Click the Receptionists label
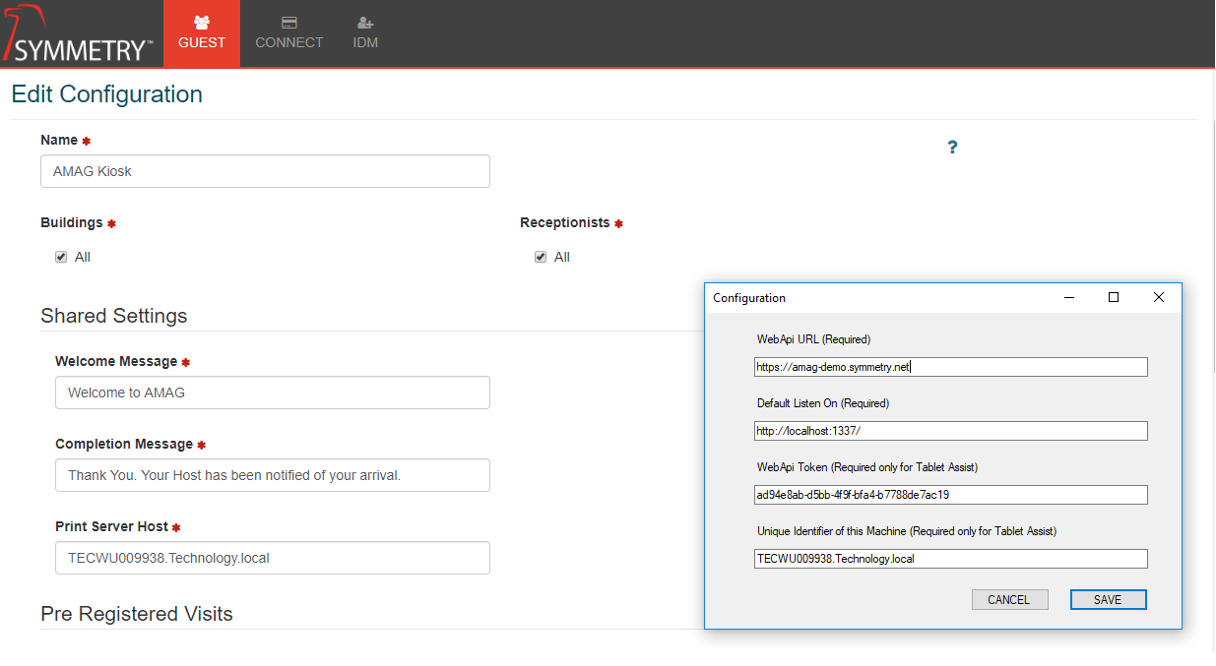This screenshot has height=666, width=1216. pos(565,222)
